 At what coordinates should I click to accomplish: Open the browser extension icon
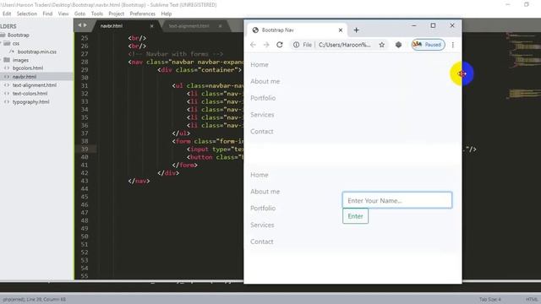(398, 45)
